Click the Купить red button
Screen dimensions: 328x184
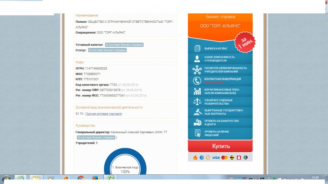click(220, 146)
